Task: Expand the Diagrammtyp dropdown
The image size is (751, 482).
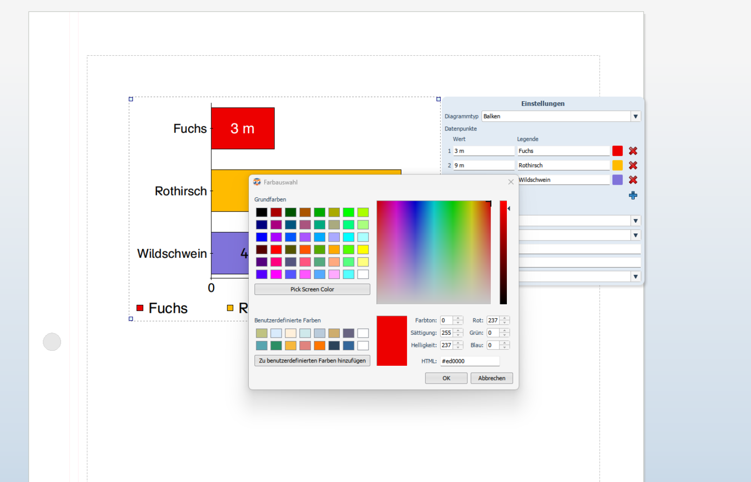Action: tap(635, 116)
